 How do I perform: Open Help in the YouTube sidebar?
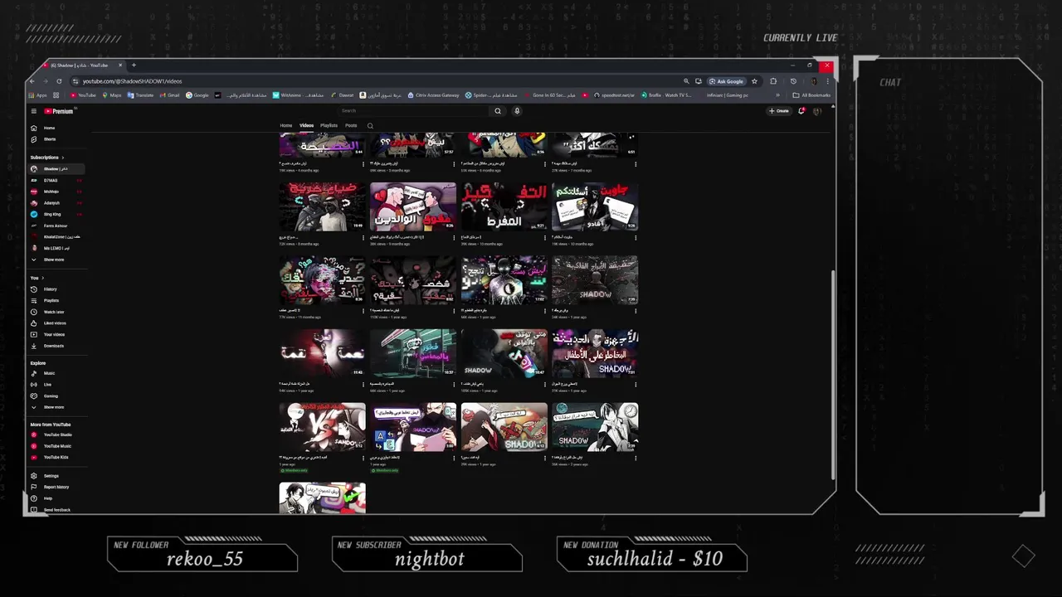tap(56, 498)
